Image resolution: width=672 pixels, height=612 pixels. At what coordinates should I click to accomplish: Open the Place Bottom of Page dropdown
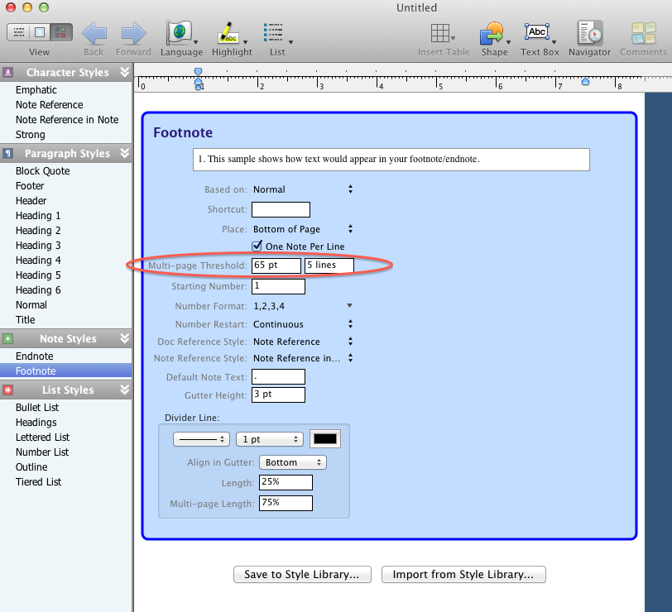[x=303, y=229]
